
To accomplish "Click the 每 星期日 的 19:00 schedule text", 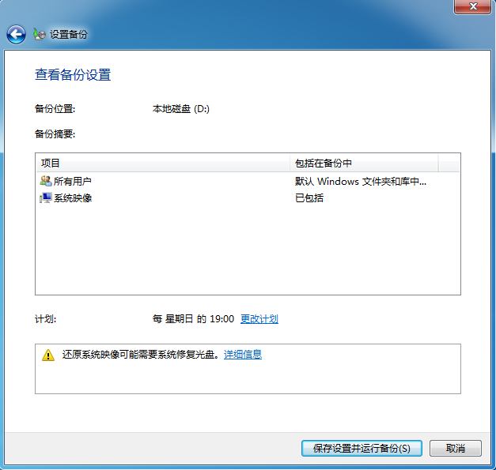I will click(x=193, y=319).
